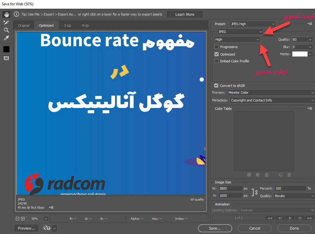Select the Hand tool
315x234 pixels.
(6, 14)
